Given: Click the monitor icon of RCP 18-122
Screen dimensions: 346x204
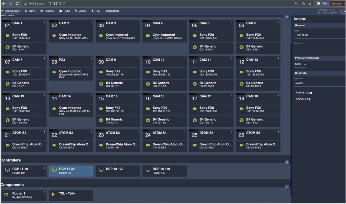Looking at the screenshot, I should [x=101, y=170].
